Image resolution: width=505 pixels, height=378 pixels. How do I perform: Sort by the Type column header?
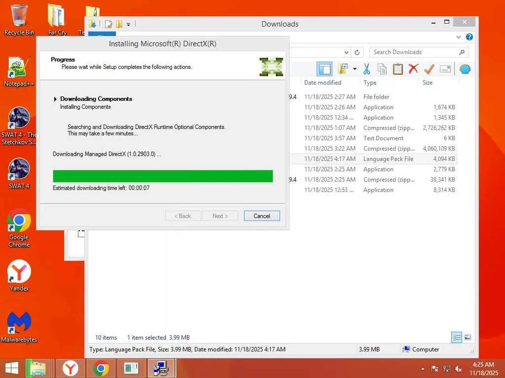(x=370, y=83)
